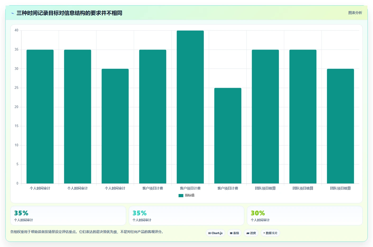Viewport: 373px width, 247px height.
Task: Click the y-axis tick label 25
Action: point(16,88)
